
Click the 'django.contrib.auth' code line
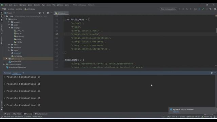(x=85, y=34)
